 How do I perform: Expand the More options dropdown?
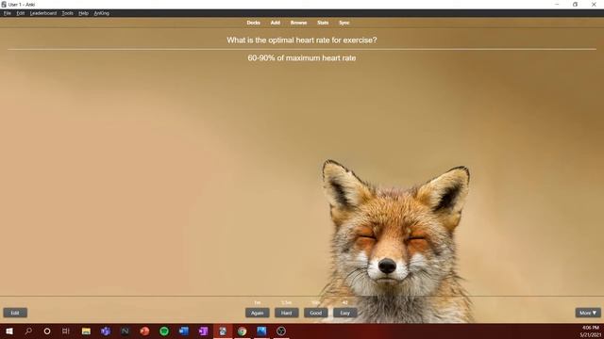point(588,313)
